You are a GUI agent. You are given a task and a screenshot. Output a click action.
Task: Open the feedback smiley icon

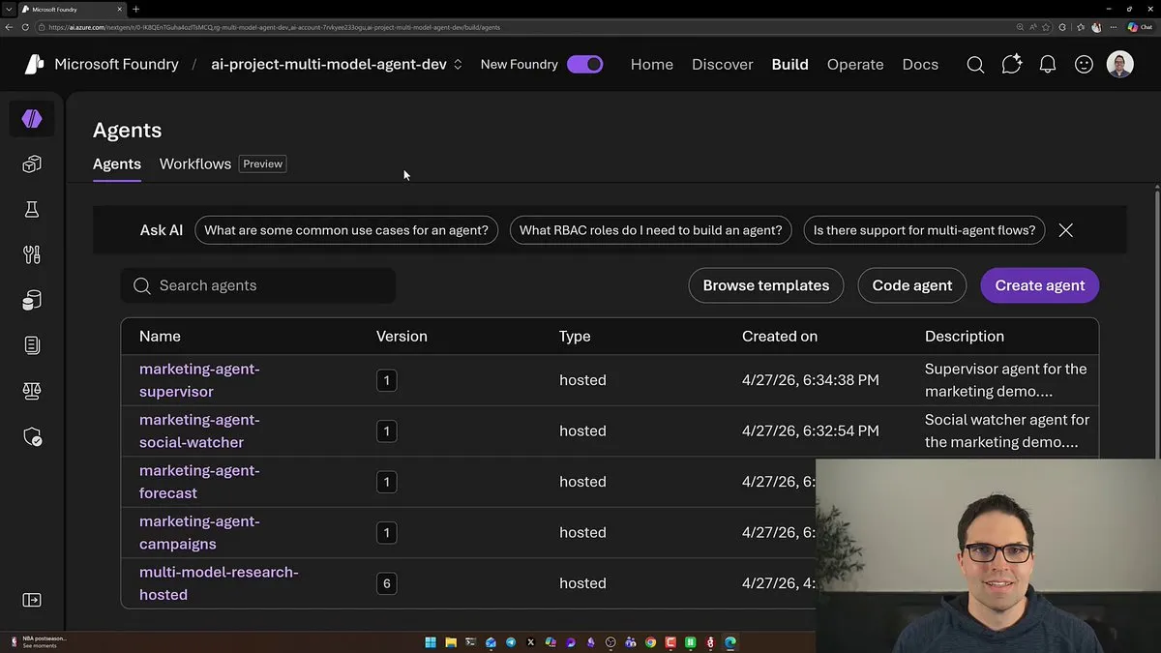[x=1085, y=65]
